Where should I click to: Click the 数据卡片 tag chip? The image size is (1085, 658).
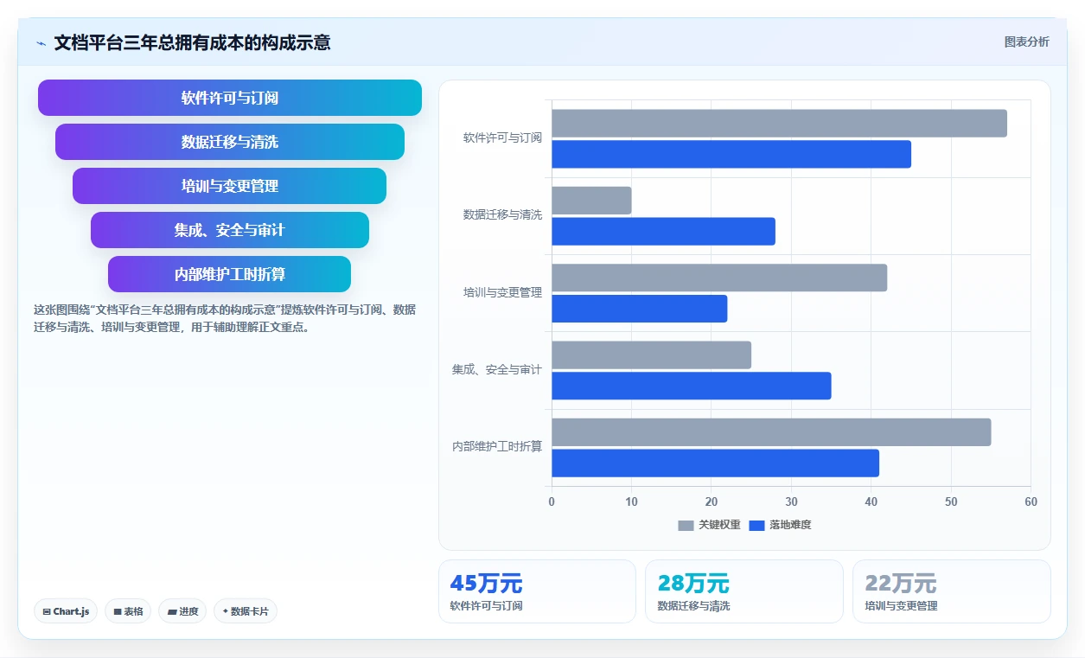[246, 611]
